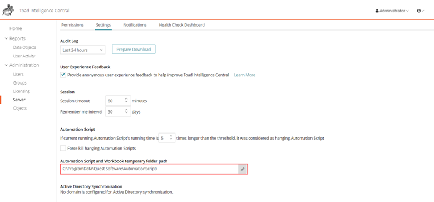Click the Toad Intelligence Central title

[x=45, y=11]
